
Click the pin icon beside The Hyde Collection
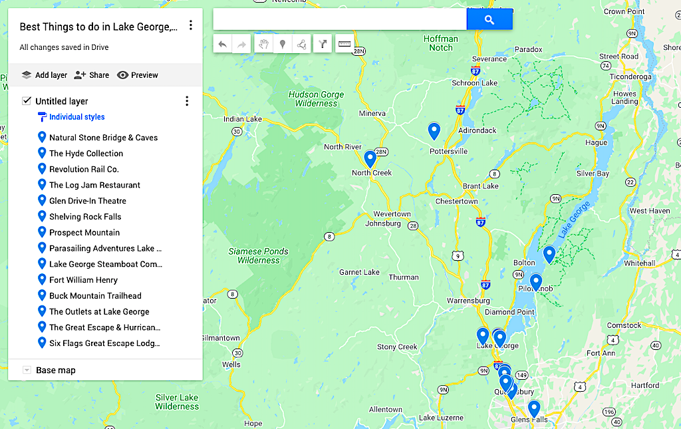tap(42, 153)
